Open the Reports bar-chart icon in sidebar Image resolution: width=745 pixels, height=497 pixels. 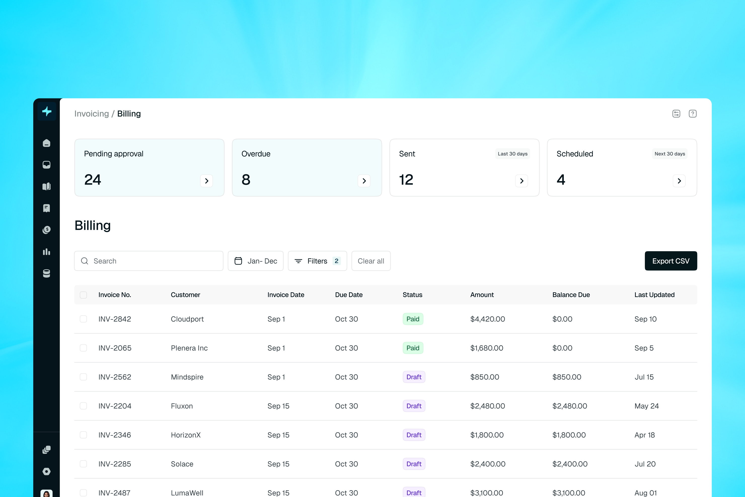(47, 252)
